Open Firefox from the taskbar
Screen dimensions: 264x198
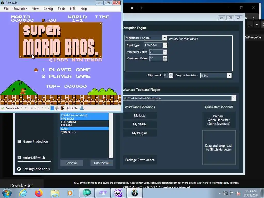tap(39, 193)
